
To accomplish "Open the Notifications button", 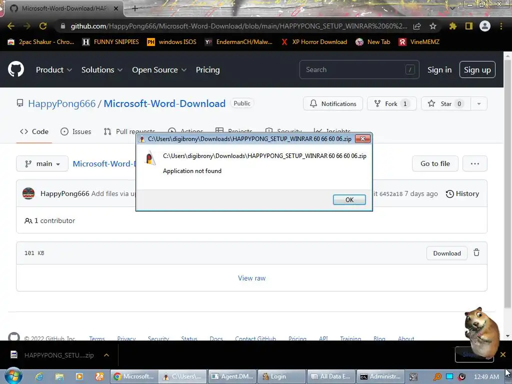I will pos(333,104).
